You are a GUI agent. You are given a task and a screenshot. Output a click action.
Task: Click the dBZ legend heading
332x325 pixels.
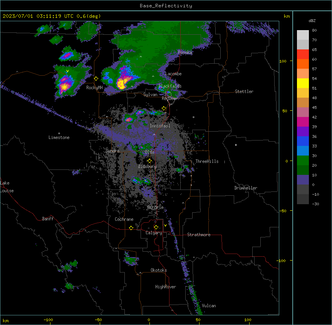click(312, 21)
